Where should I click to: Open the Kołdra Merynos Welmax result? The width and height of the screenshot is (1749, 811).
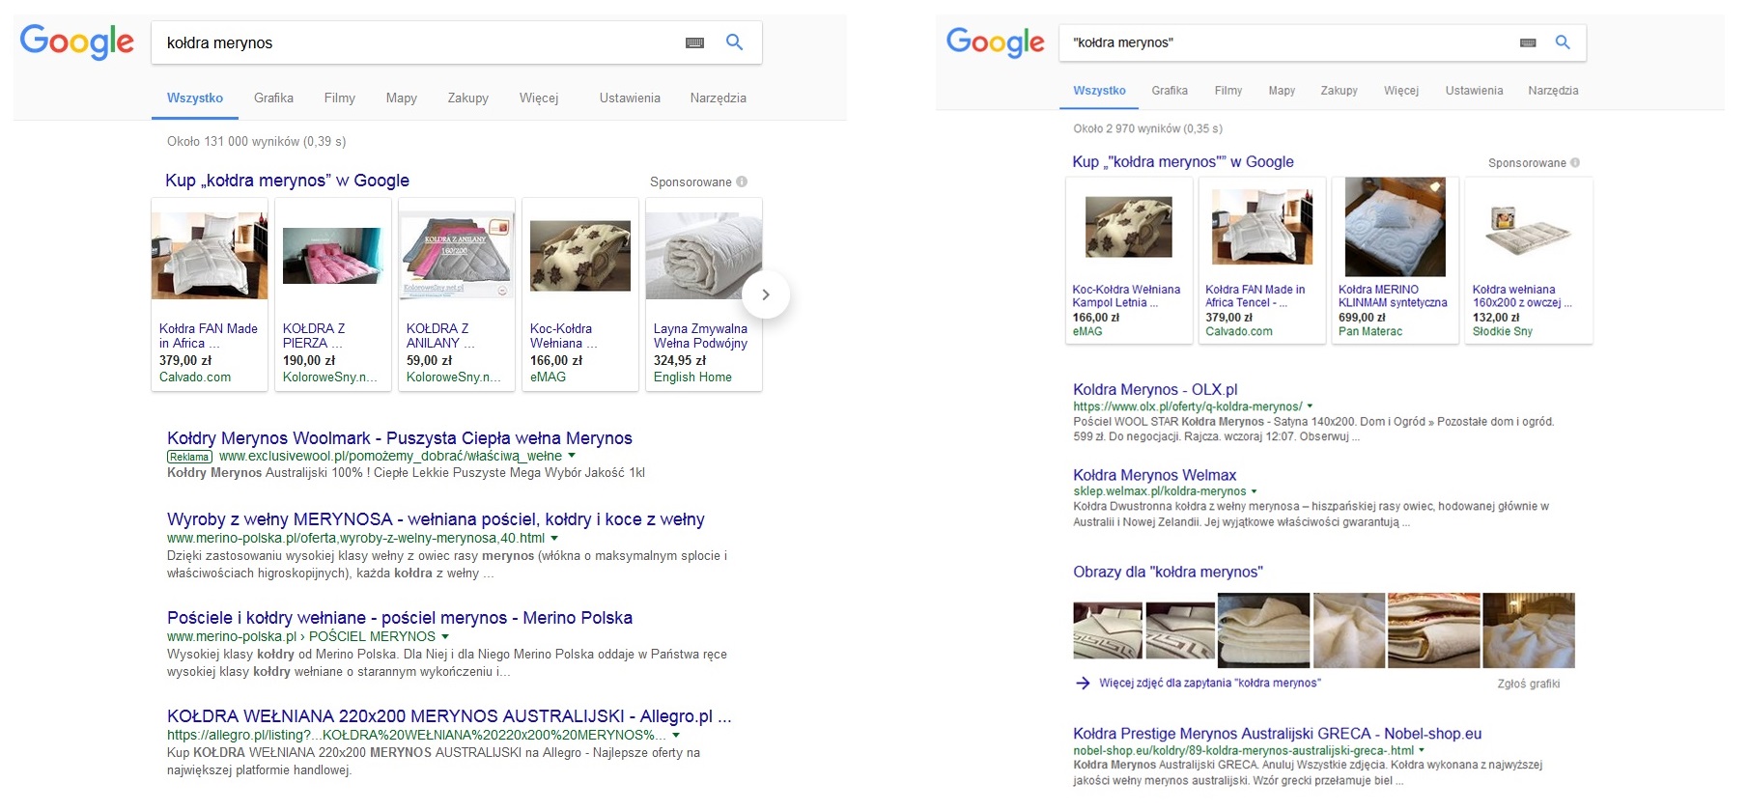point(1155,475)
